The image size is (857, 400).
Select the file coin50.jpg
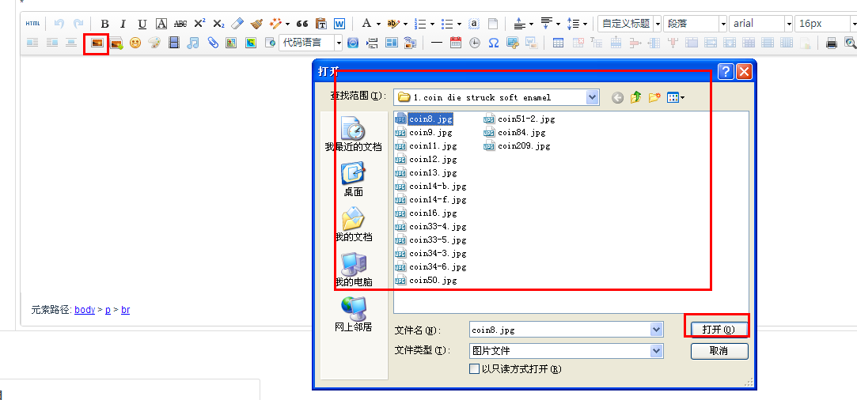426,281
